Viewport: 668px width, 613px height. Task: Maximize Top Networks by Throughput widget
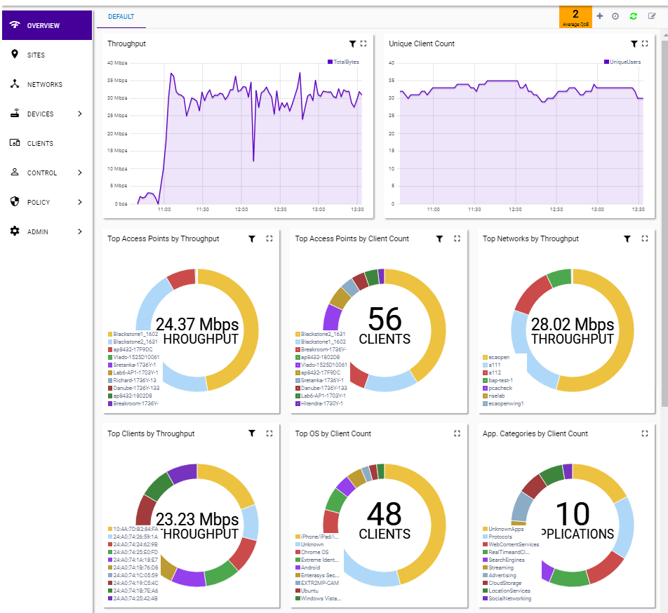645,238
